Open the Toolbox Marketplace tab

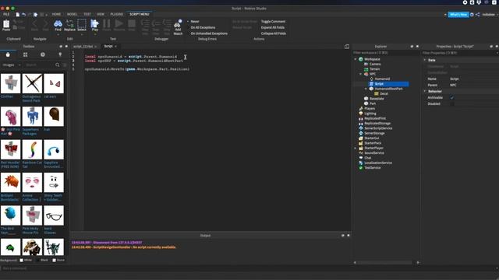[8, 54]
